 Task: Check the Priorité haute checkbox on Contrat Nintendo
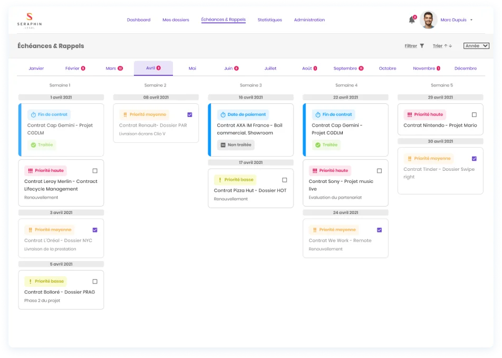(x=474, y=114)
